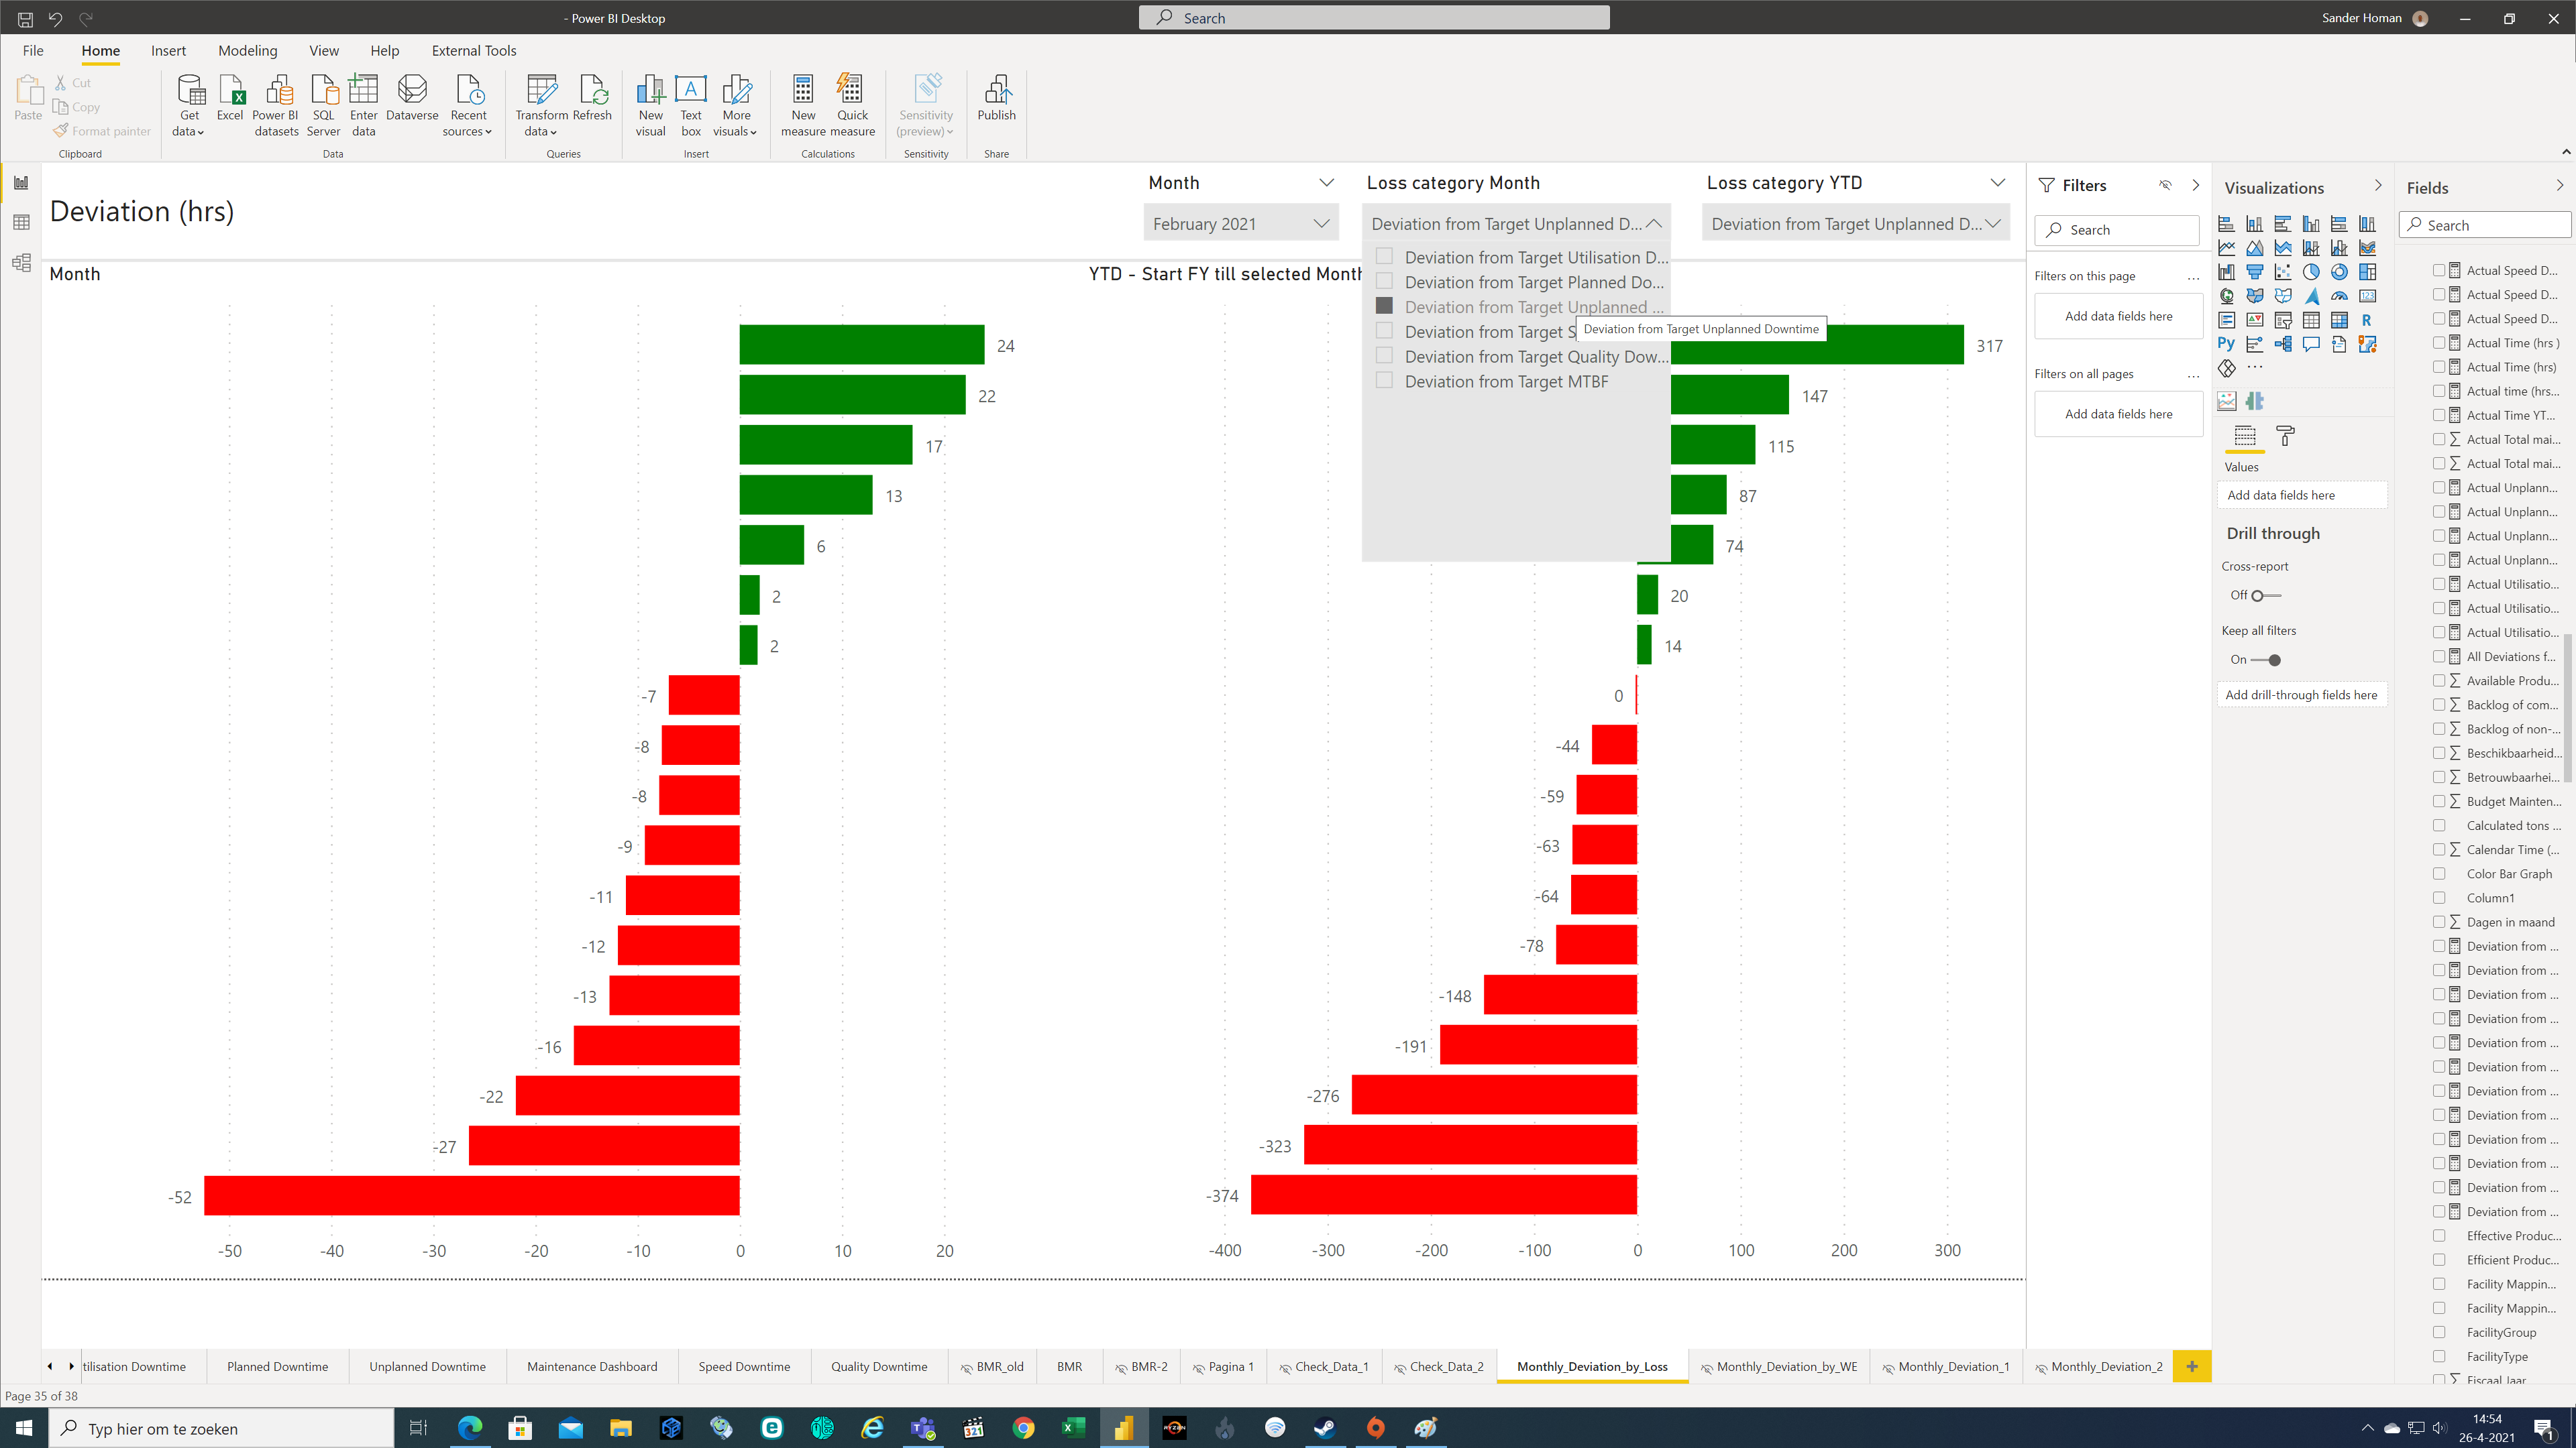Select the Treemap visual
2576x1448 pixels.
click(x=2367, y=271)
